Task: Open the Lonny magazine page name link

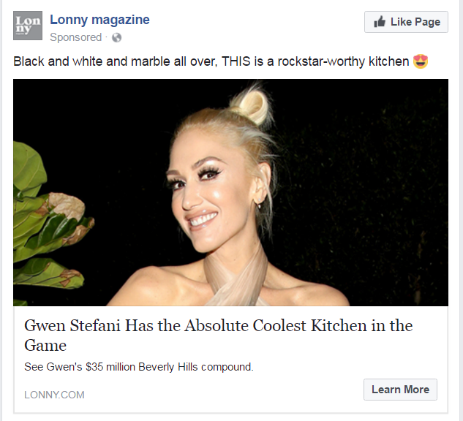Action: 99,20
